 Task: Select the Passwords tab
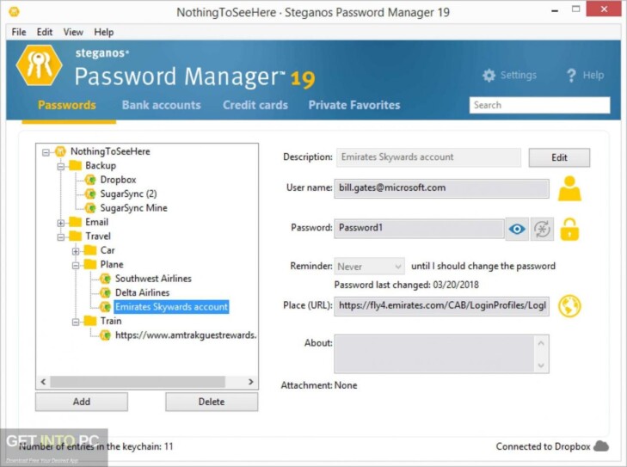click(x=67, y=105)
